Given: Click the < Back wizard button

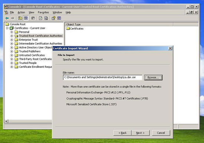Looking at the screenshot, I should (122, 133).
